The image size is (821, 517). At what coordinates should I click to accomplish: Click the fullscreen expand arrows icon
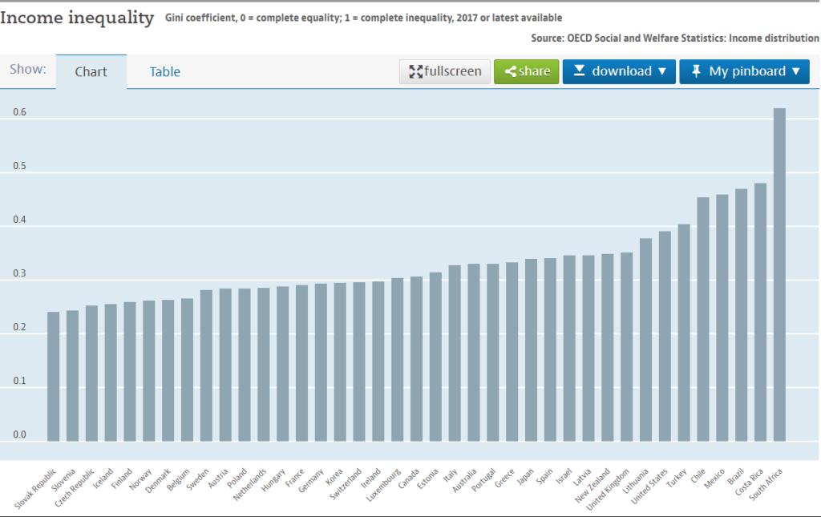click(x=416, y=71)
